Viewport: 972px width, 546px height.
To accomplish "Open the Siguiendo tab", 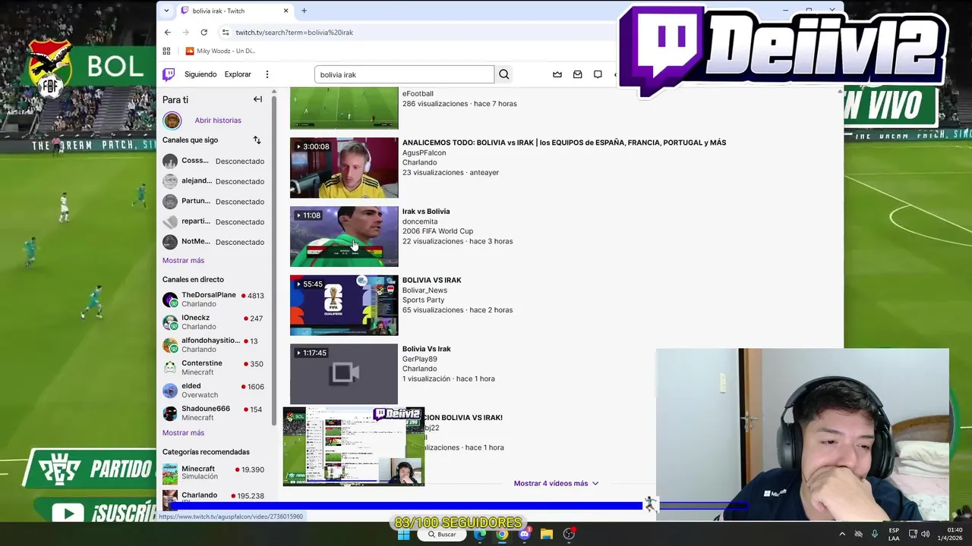I will [x=200, y=74].
